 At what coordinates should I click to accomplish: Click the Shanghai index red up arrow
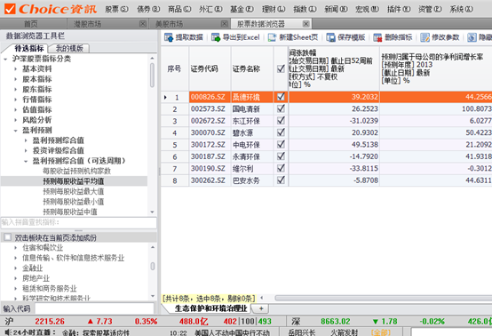point(91,321)
